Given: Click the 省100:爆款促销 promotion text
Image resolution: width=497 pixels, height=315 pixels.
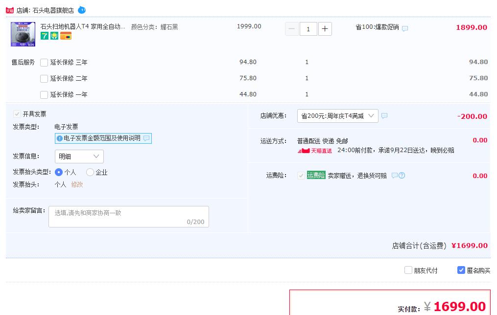Looking at the screenshot, I should click(377, 27).
